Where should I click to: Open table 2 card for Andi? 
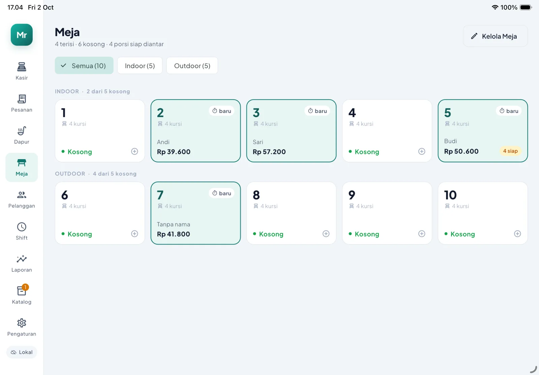[196, 131]
